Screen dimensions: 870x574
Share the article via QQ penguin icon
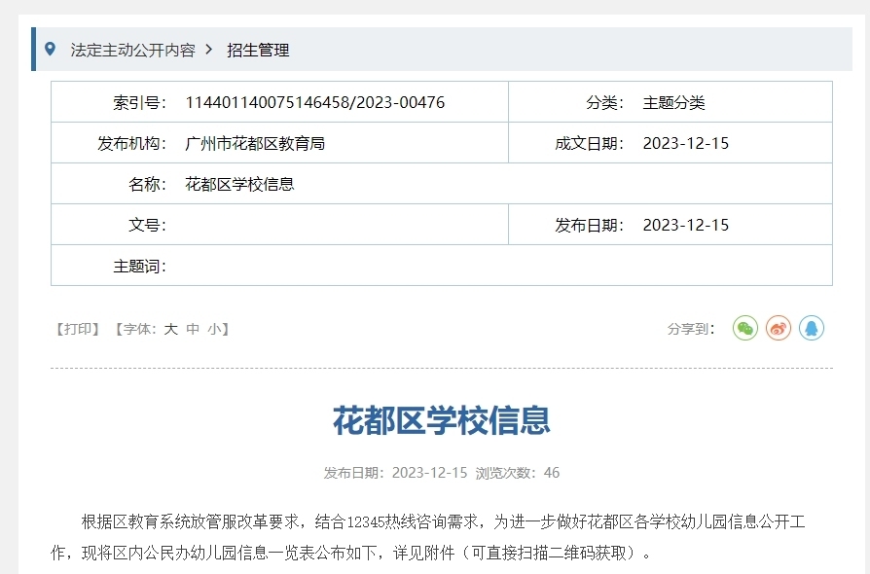click(x=812, y=329)
